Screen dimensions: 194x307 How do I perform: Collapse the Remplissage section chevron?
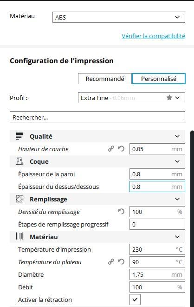[x=177, y=199]
